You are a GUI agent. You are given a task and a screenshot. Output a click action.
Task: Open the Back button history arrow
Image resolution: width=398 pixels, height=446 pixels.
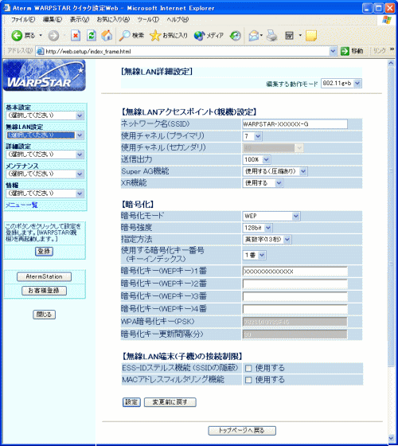41,36
